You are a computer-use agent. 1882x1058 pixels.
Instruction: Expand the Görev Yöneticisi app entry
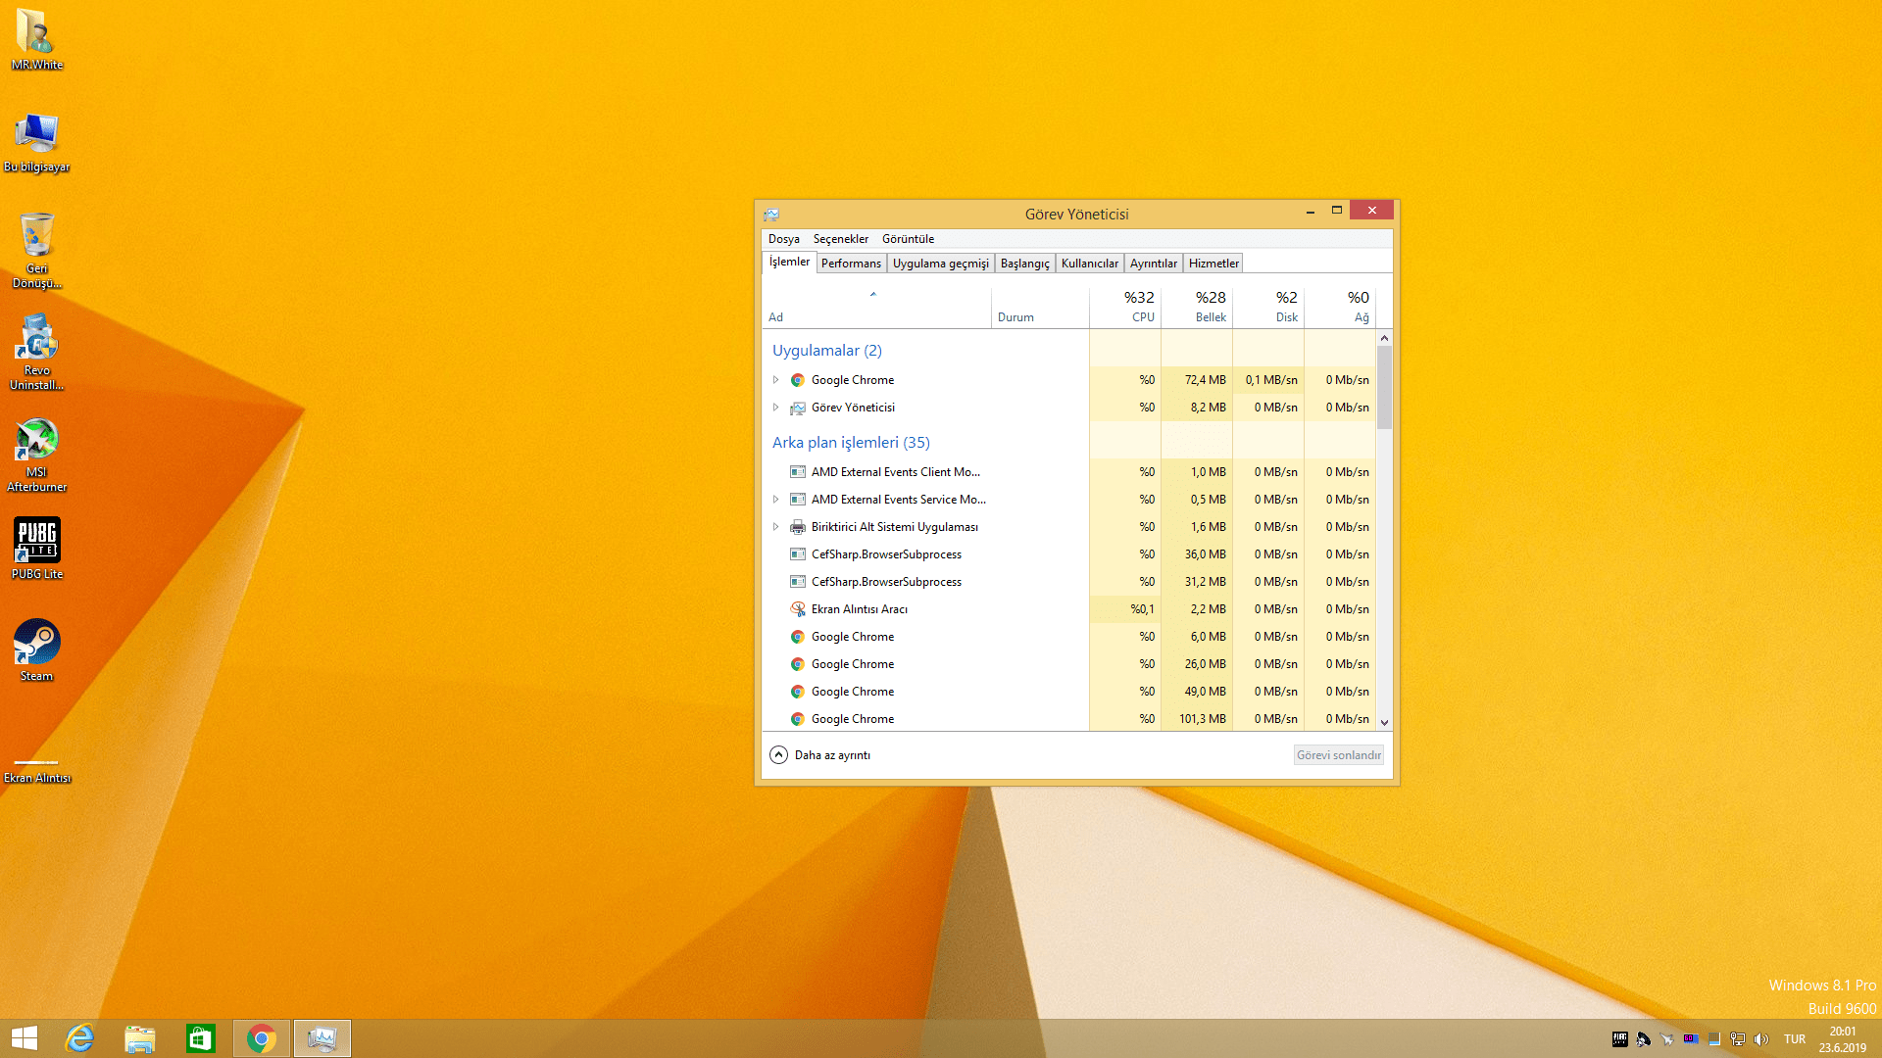(x=775, y=408)
